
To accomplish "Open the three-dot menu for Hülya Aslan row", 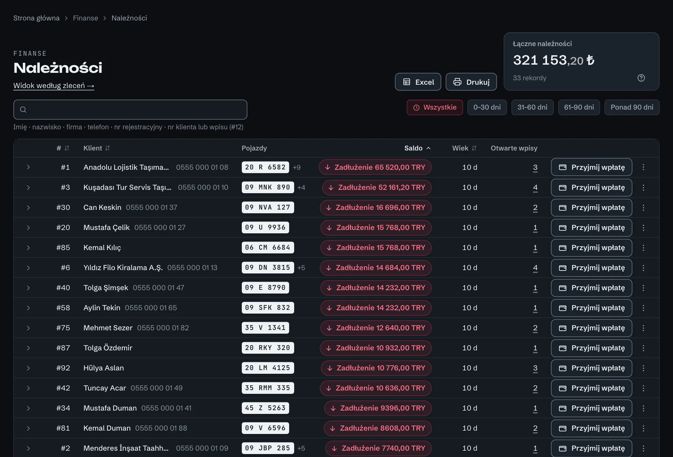I will [x=644, y=368].
